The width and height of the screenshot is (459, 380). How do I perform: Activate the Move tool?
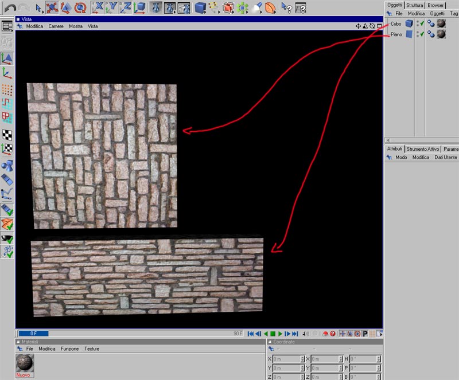tap(52, 8)
